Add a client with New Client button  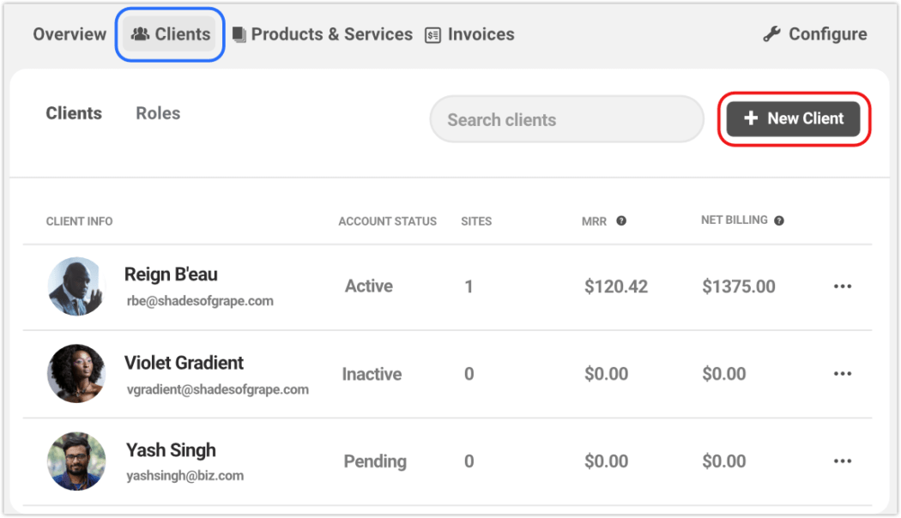coord(794,119)
